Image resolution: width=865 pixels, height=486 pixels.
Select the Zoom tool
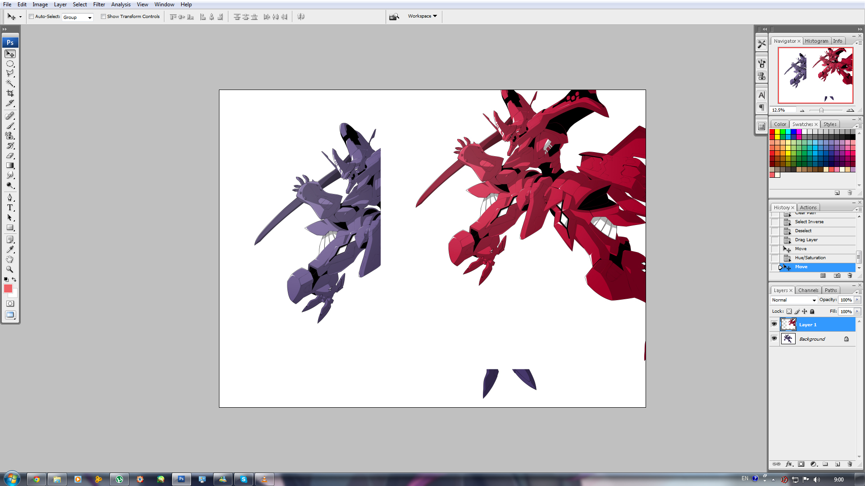coord(10,270)
